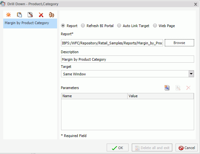The image size is (200, 154).
Task: Create a new drill down with star icon
Action: (8, 15)
